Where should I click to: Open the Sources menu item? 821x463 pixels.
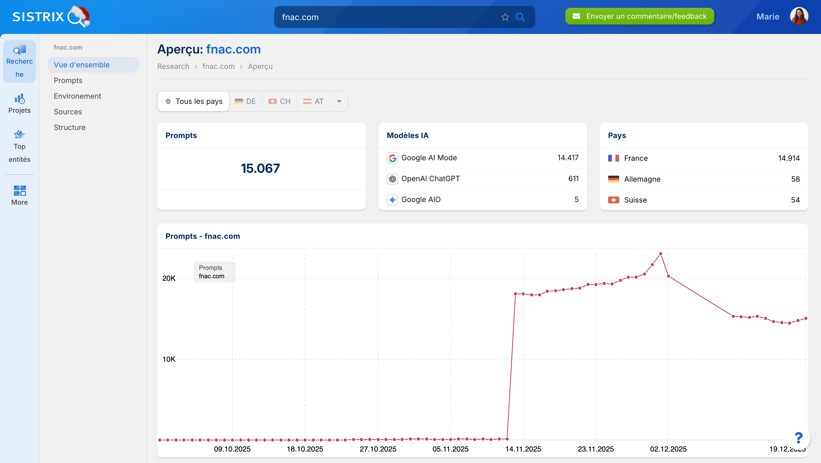[x=68, y=111]
